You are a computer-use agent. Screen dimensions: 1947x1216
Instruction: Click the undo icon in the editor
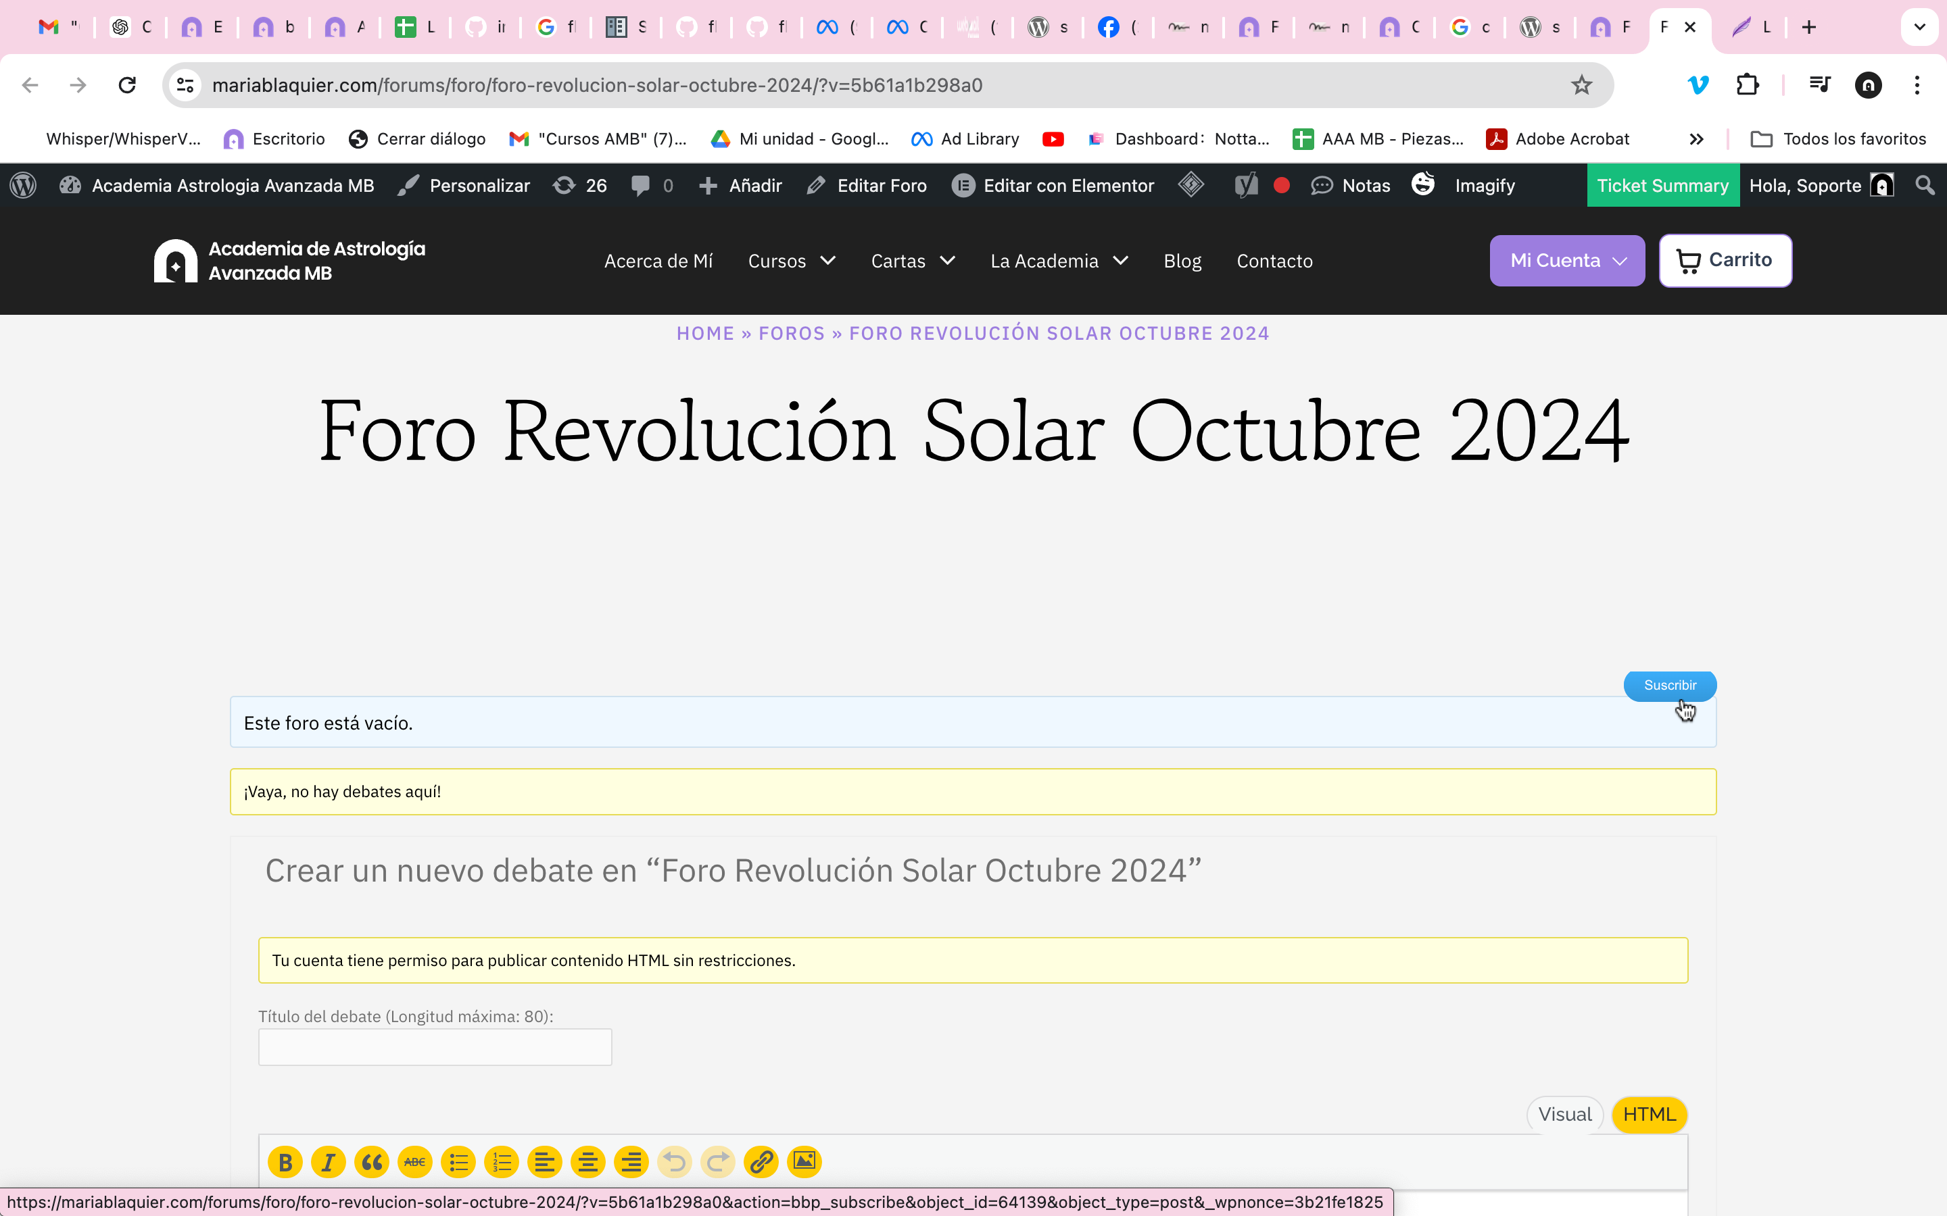(675, 1162)
